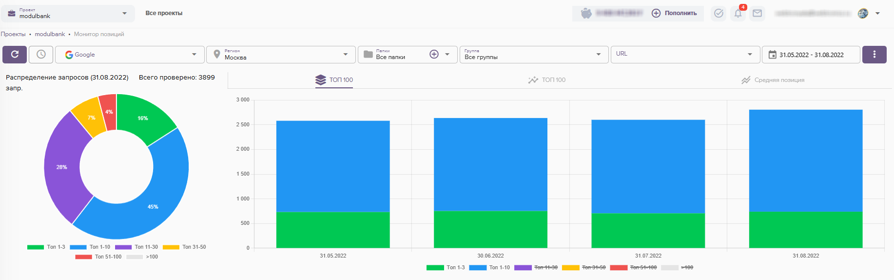
Task: Click the user avatar icon
Action: [x=863, y=13]
